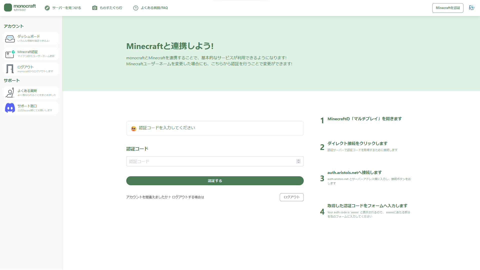Viewport: 480px width, 270px height.
Task: Click the camera icon for ものすたぐらむ
Action: (94, 8)
